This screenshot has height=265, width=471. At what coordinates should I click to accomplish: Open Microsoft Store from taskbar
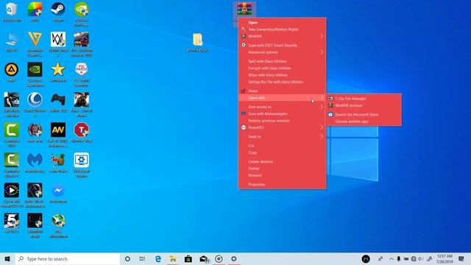click(x=188, y=258)
